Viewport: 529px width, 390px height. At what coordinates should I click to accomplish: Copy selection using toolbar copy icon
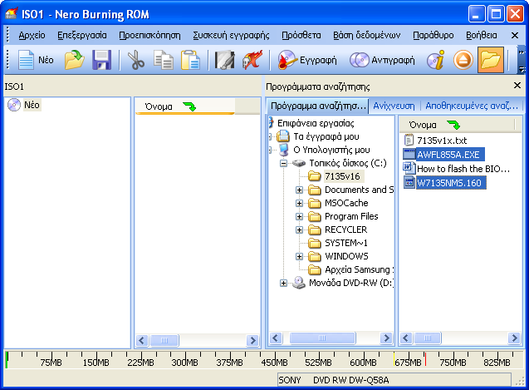[x=164, y=60]
